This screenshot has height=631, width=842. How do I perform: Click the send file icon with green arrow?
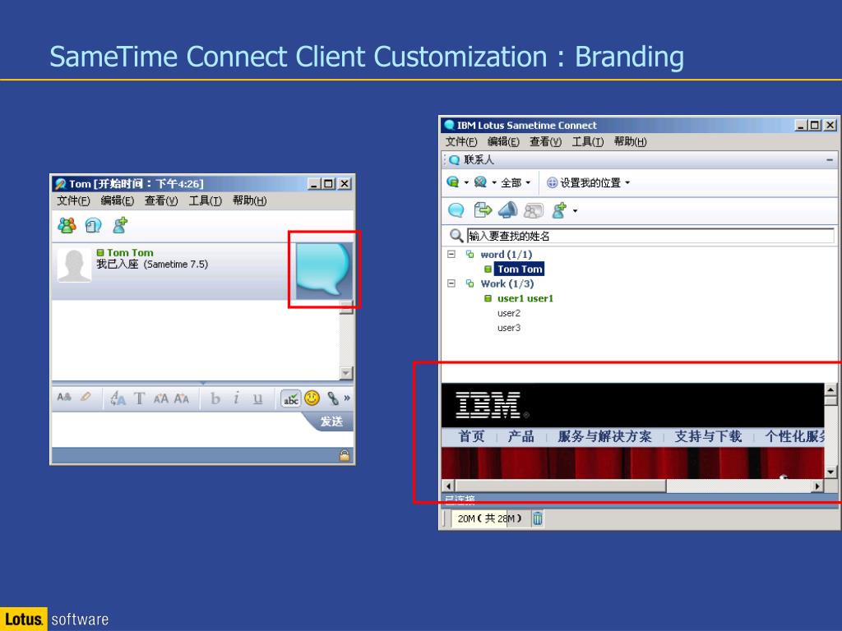point(483,210)
